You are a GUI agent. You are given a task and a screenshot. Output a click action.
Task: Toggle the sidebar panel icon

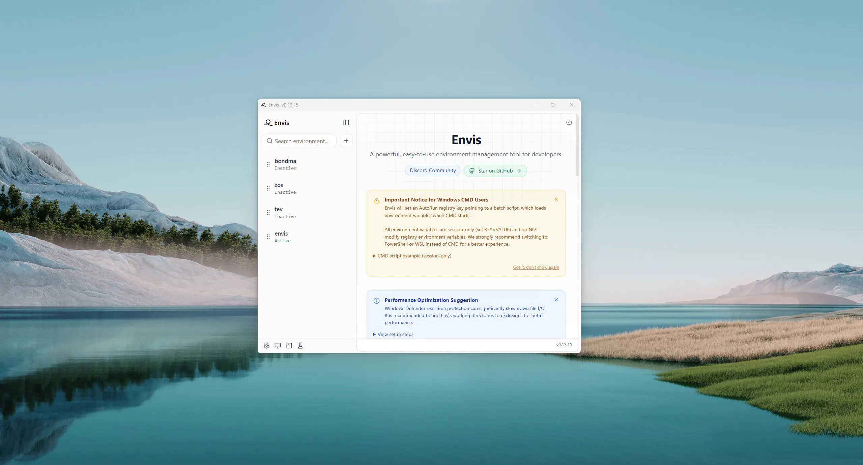[346, 123]
